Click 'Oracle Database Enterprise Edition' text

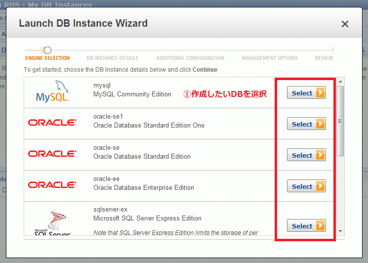144,188
